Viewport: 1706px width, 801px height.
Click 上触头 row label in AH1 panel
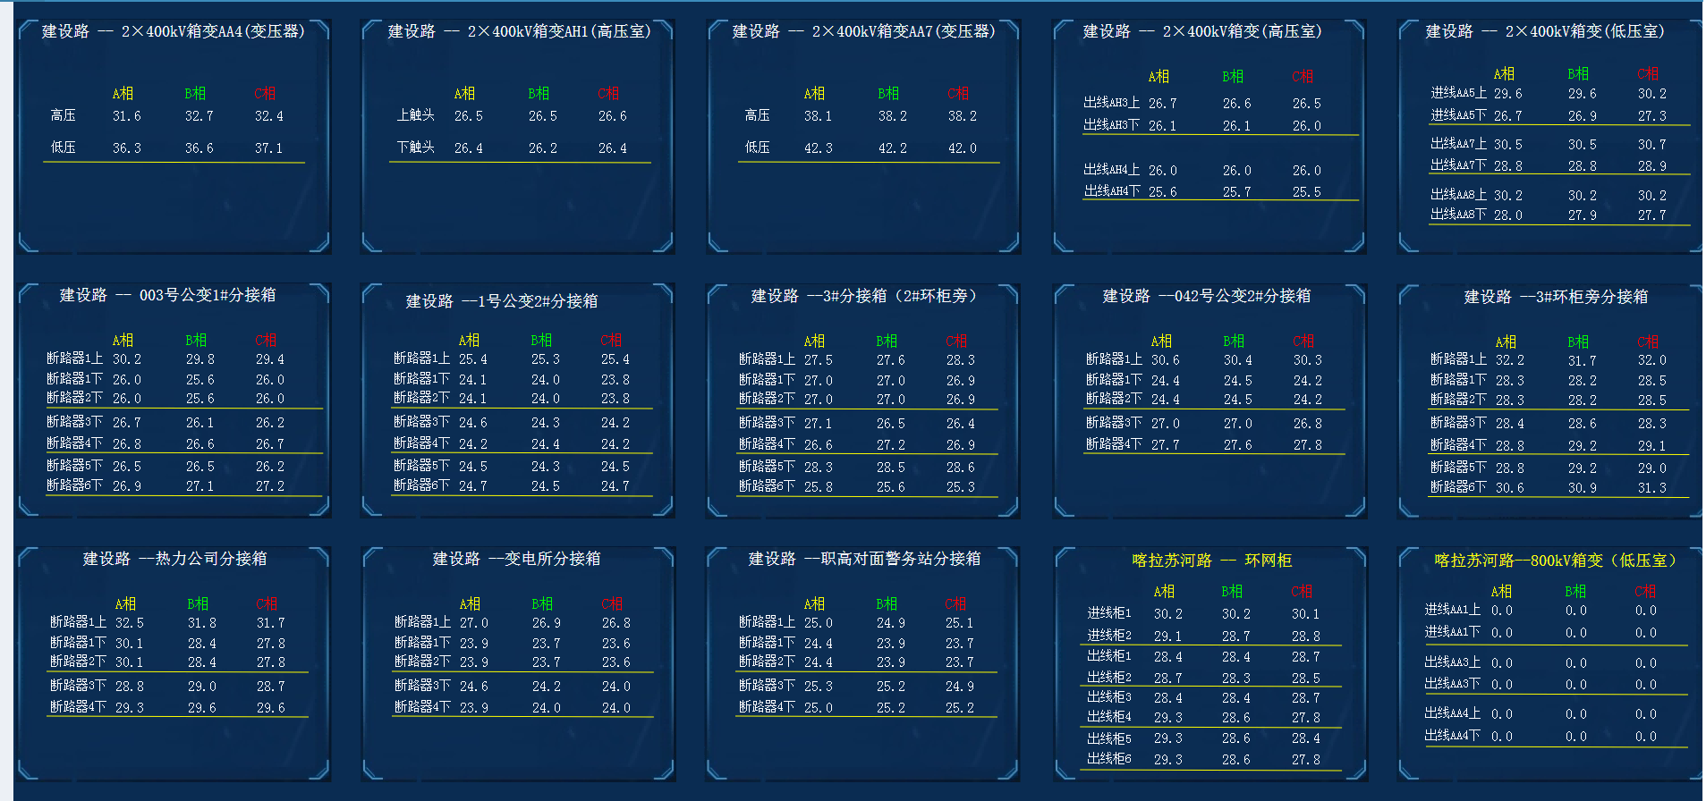tap(415, 115)
